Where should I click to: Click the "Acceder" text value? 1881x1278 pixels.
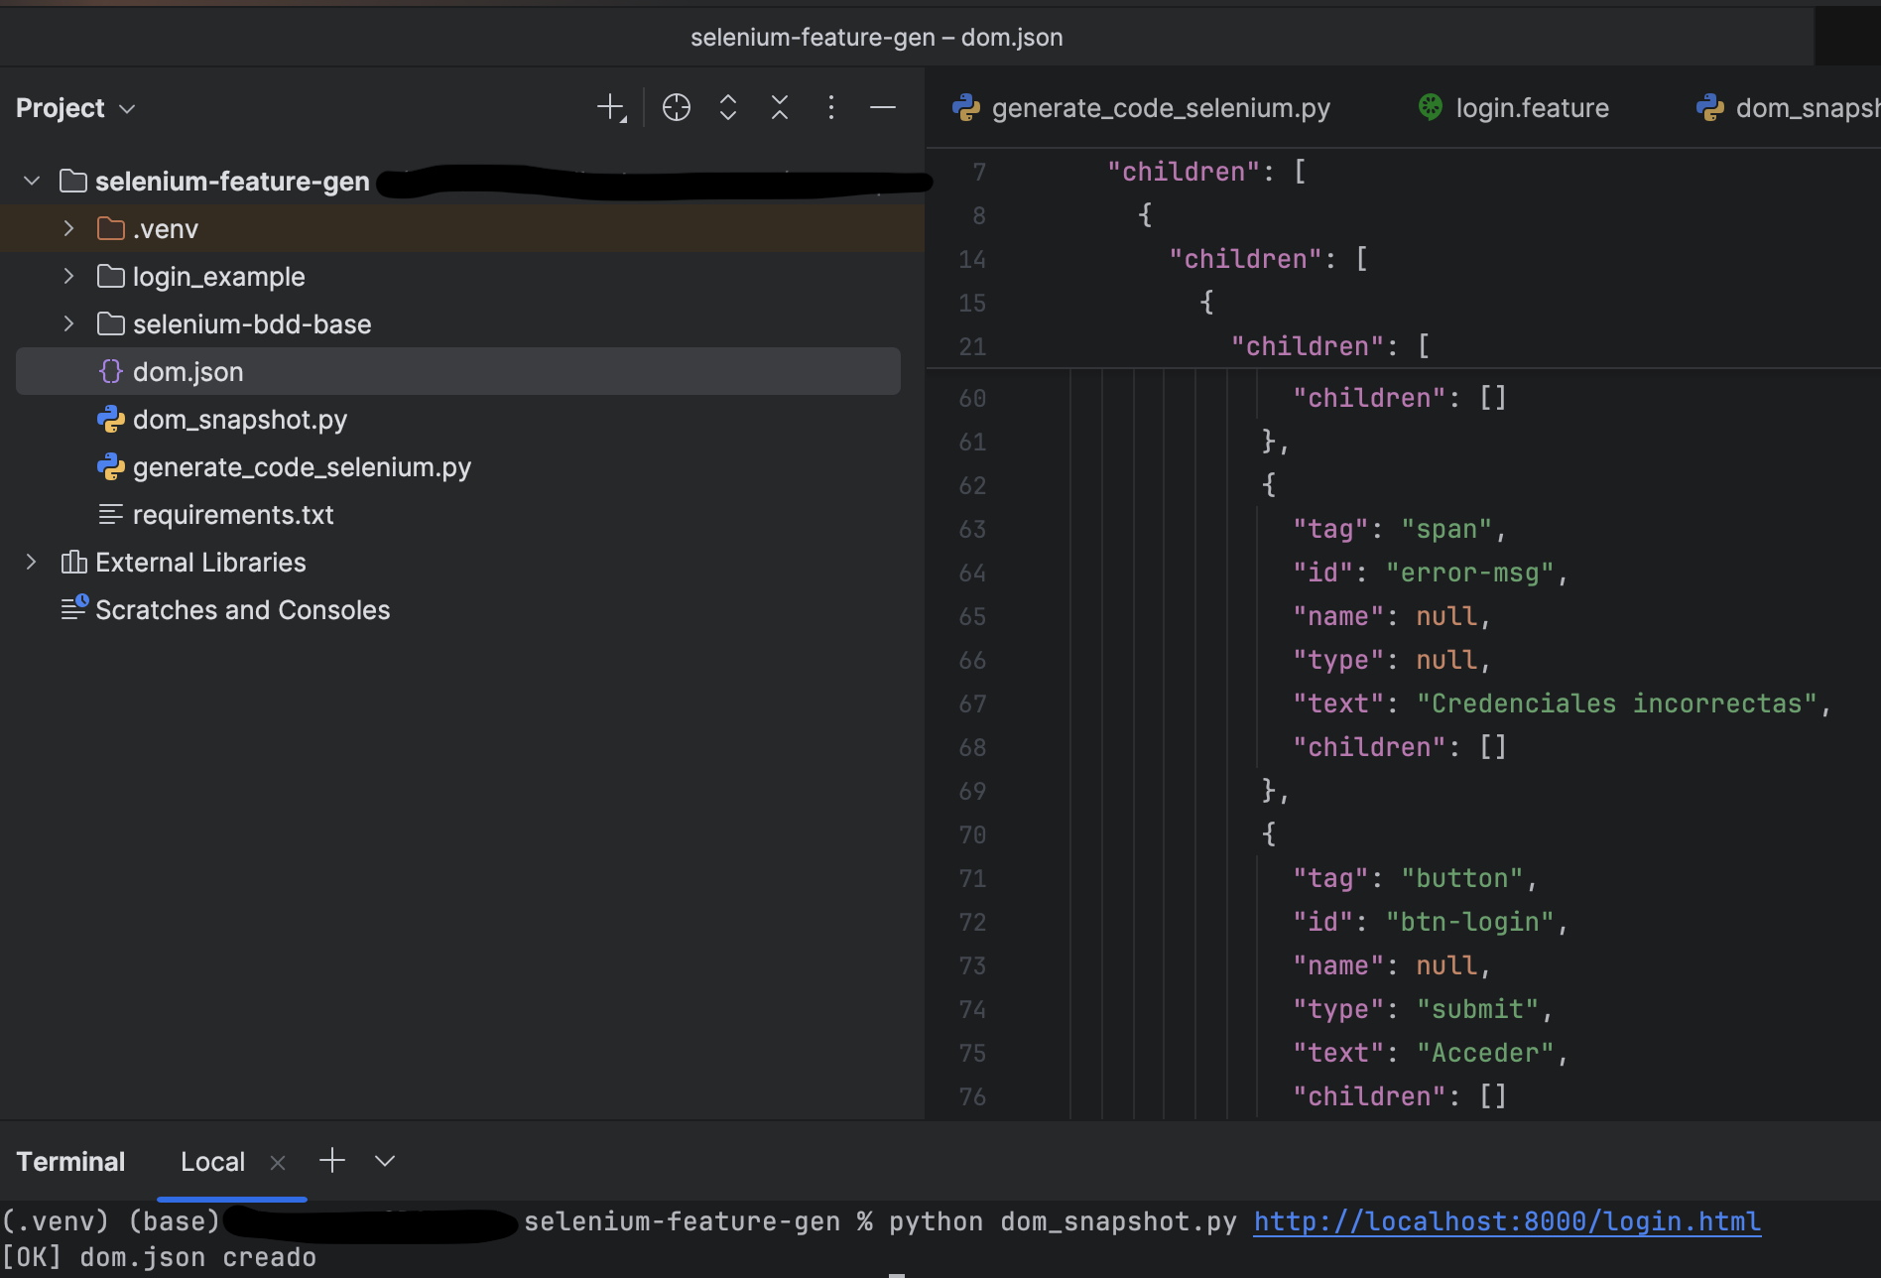[x=1485, y=1053]
